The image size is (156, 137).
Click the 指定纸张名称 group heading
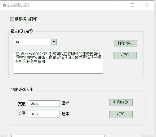(22, 31)
